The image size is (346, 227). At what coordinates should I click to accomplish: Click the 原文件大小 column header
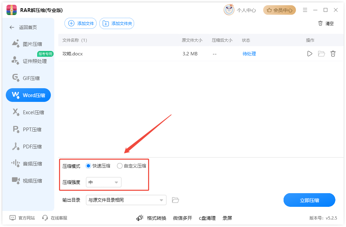click(192, 40)
